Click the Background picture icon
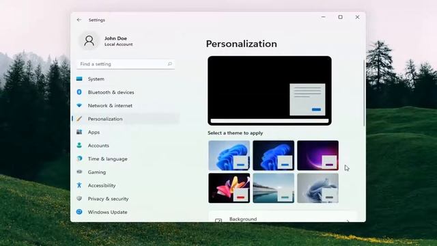Screen dimensions: 437x246 (x=218, y=220)
